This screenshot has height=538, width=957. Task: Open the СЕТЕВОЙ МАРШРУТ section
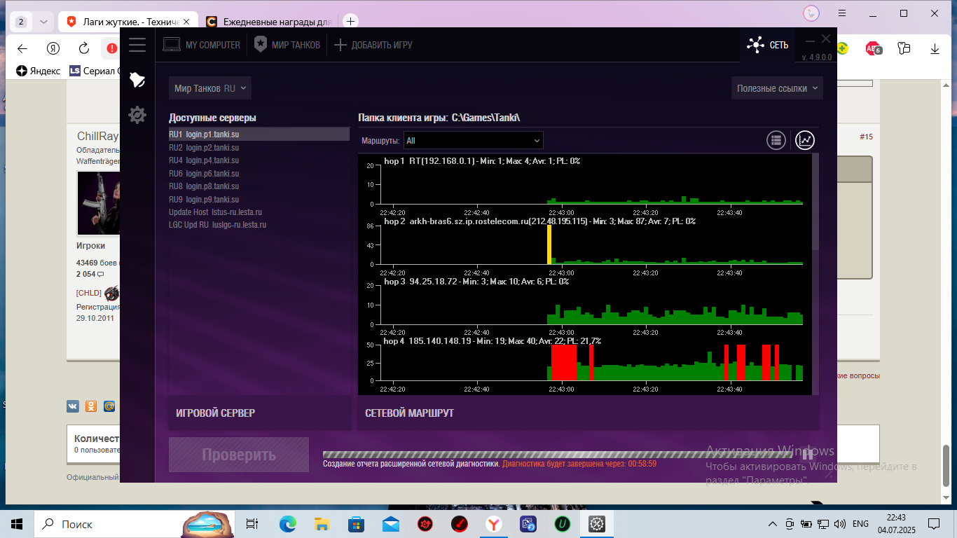click(x=588, y=413)
